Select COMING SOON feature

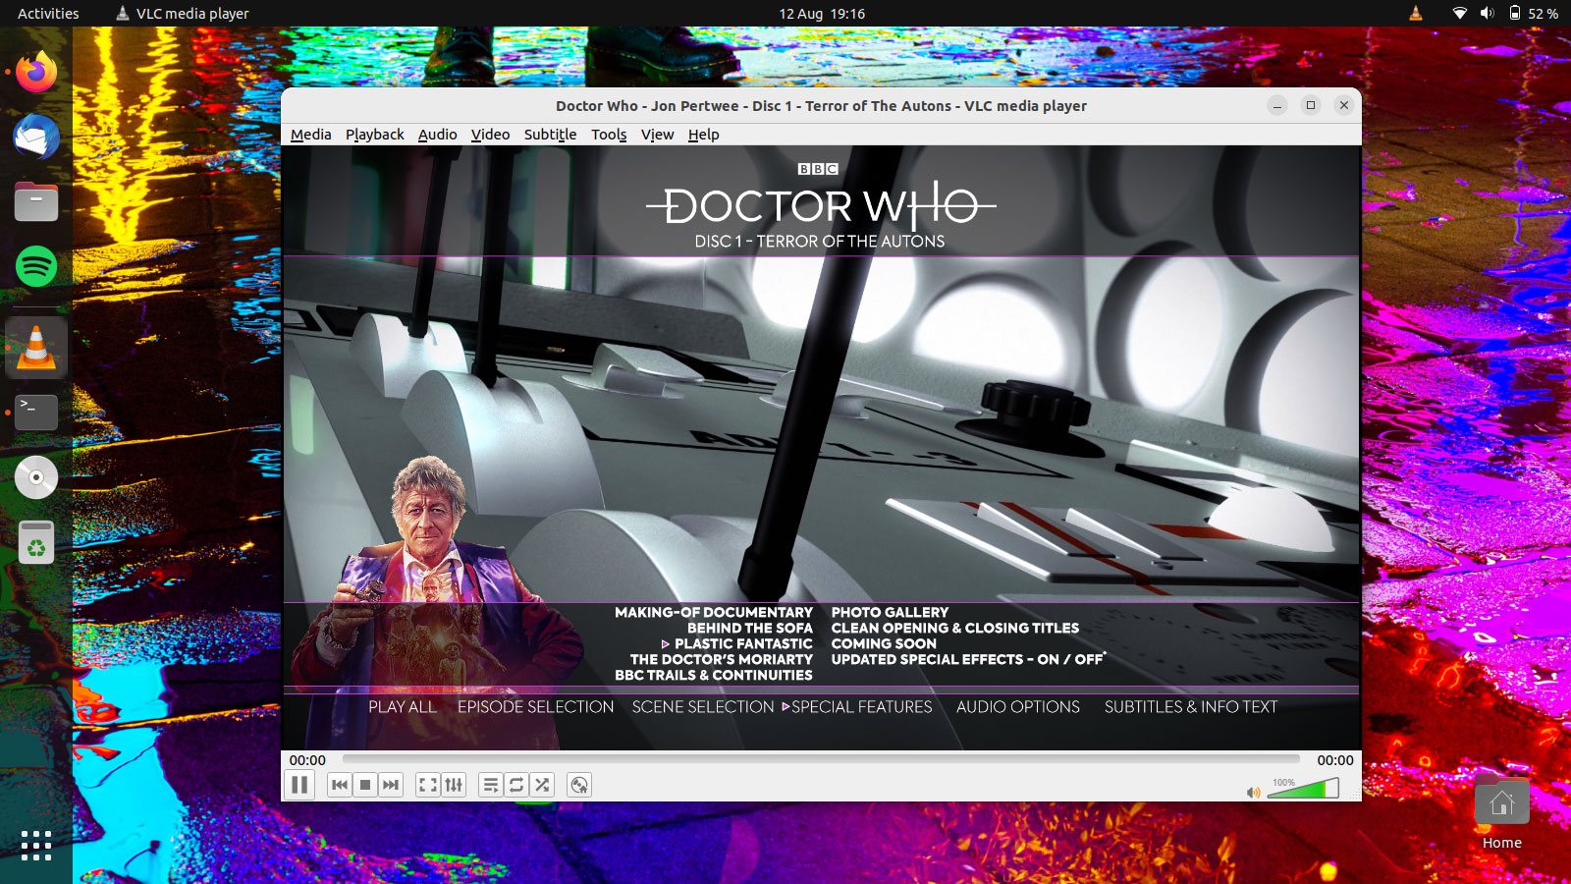(884, 643)
